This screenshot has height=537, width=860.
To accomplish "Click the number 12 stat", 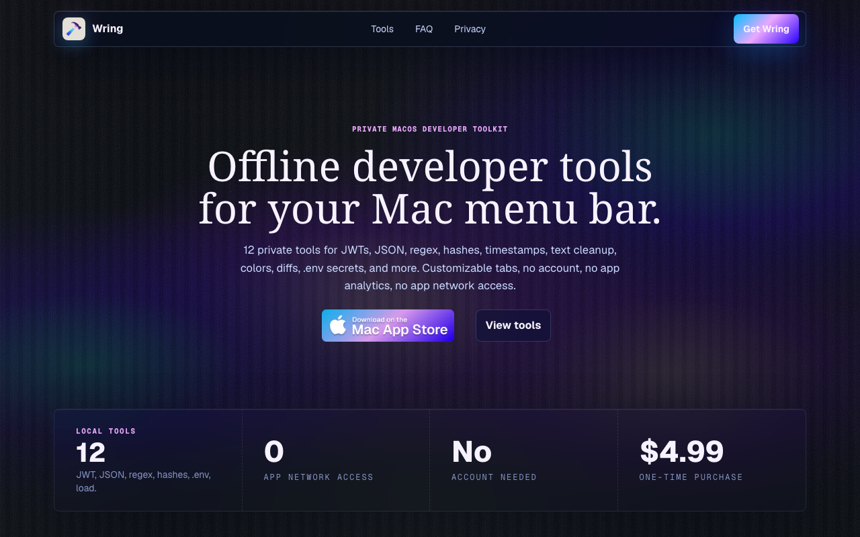I will pos(91,452).
